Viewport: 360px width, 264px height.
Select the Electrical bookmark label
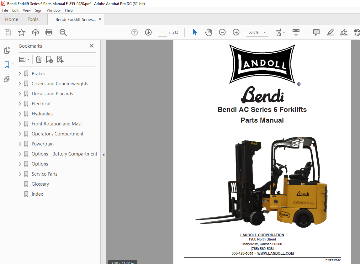(x=41, y=104)
